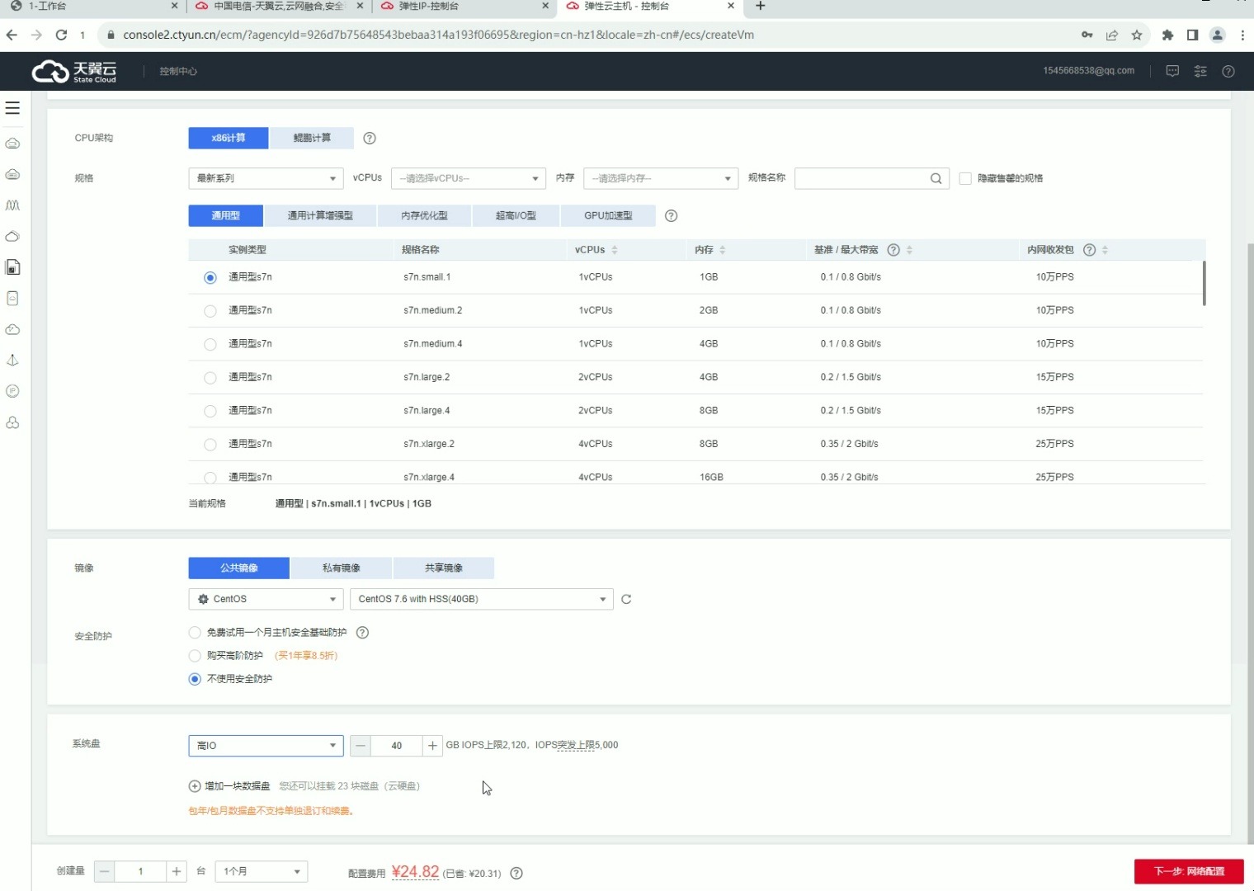
Task: Open the IP icon in the left sidebar
Action: (12, 391)
